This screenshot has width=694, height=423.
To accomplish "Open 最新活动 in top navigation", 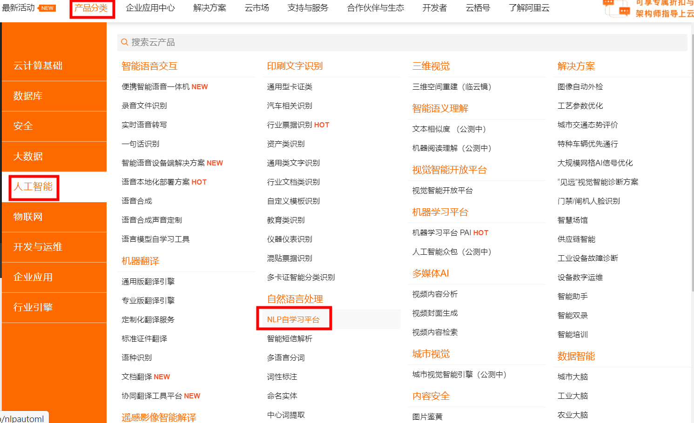I will (18, 8).
